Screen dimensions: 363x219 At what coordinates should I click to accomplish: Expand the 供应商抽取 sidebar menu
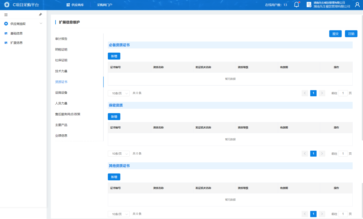[x=41, y=23]
